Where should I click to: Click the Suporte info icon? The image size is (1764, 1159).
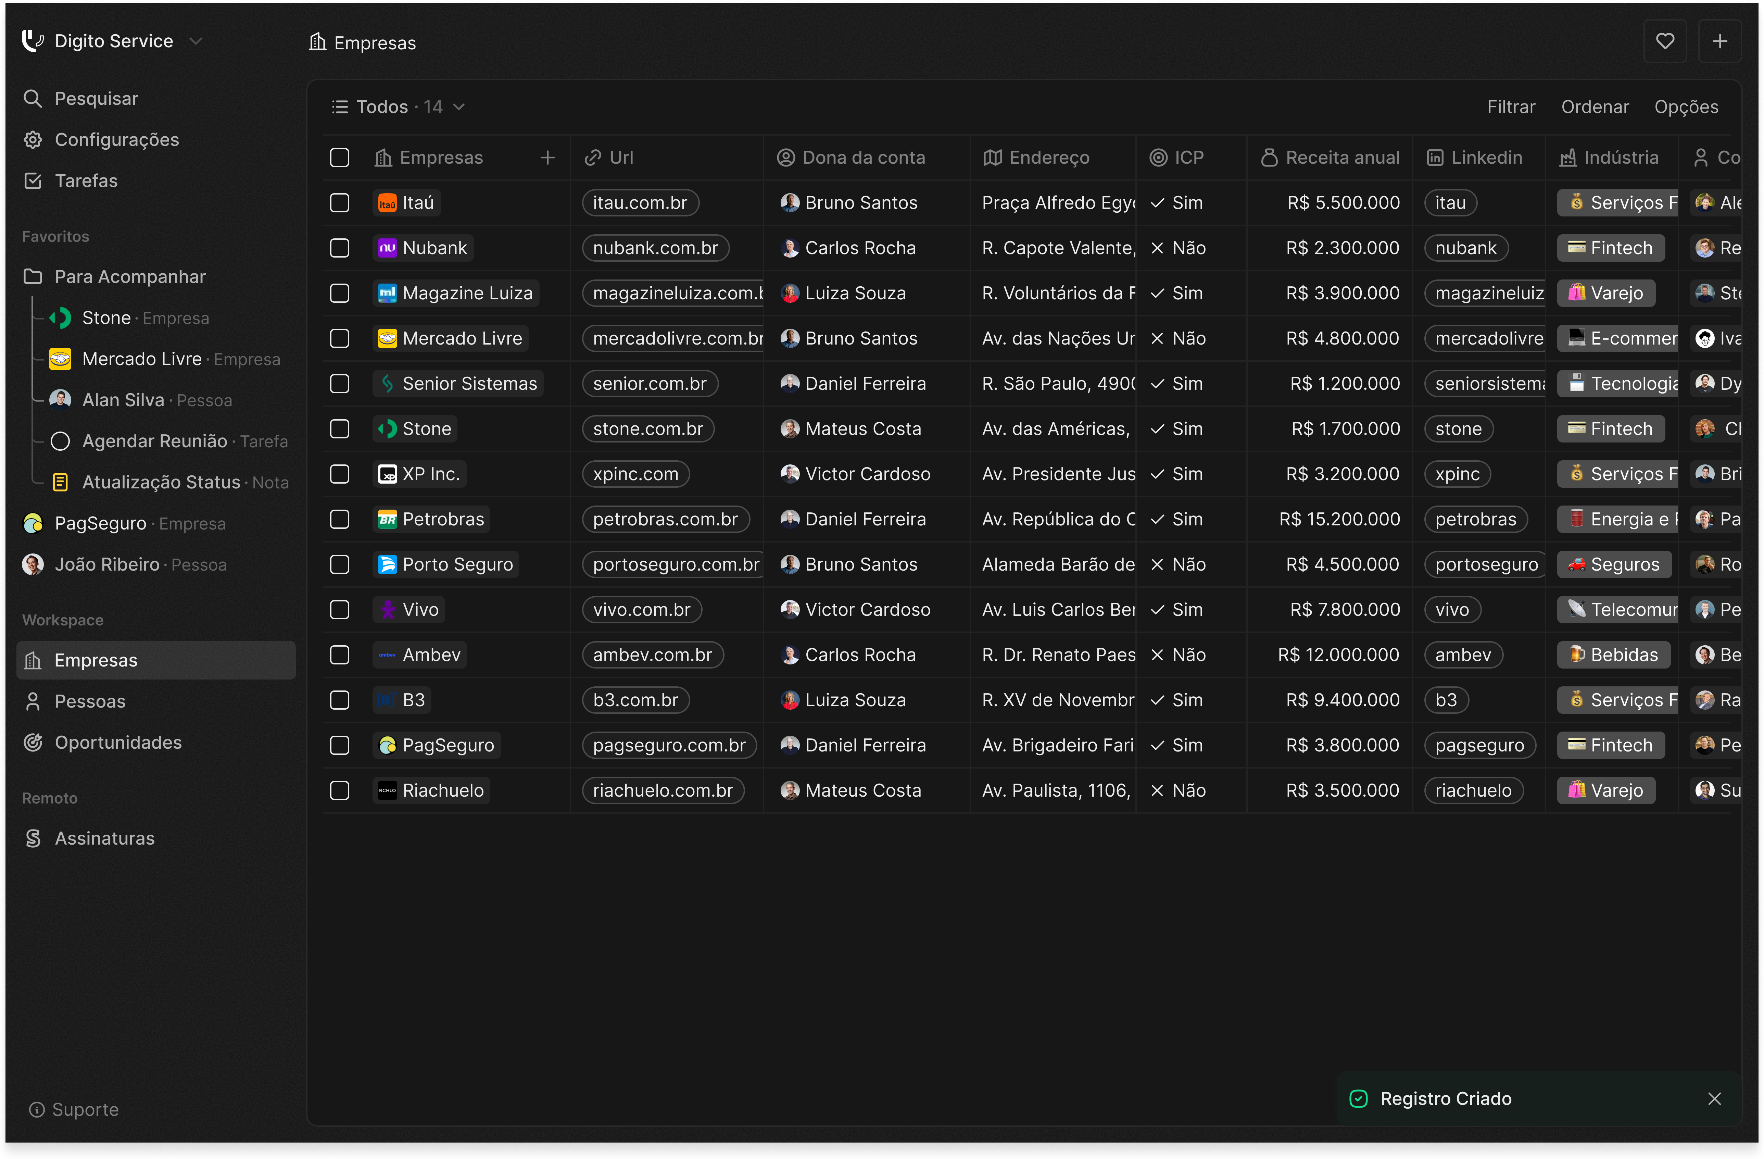[36, 1109]
